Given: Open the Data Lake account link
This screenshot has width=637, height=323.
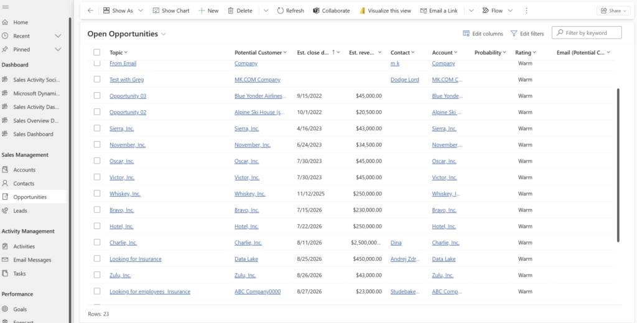Looking at the screenshot, I should 444,259.
